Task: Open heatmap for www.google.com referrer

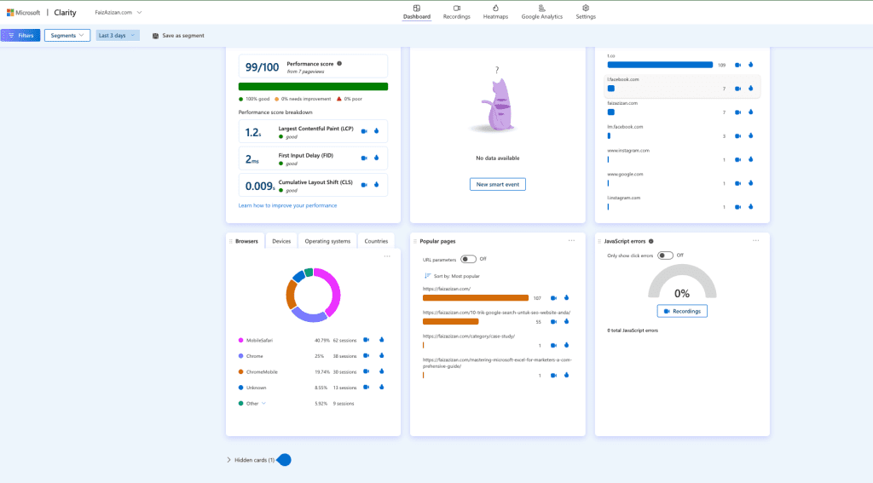Action: [750, 183]
